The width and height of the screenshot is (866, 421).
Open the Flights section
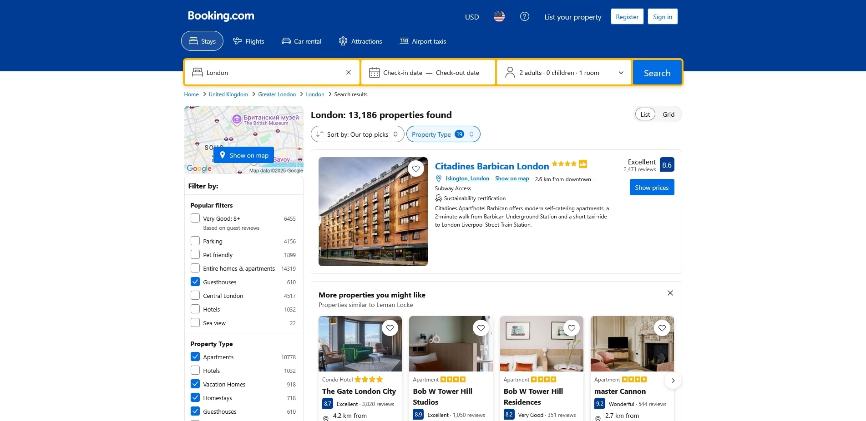click(248, 41)
